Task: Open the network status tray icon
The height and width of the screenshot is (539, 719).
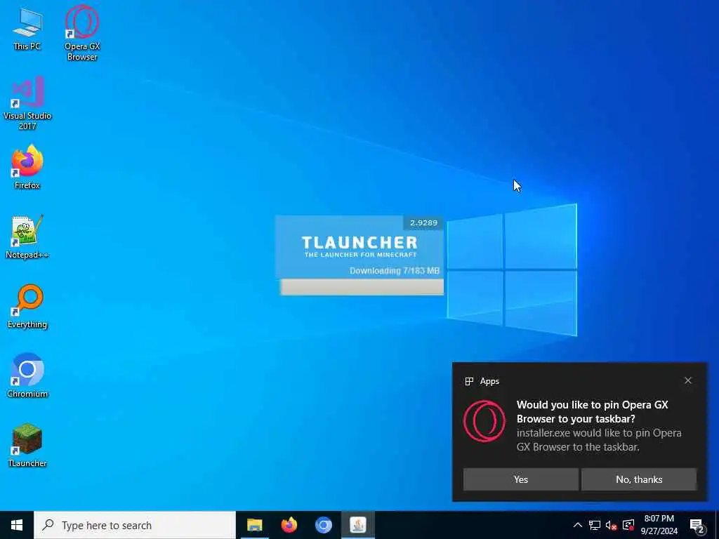Action: click(595, 525)
